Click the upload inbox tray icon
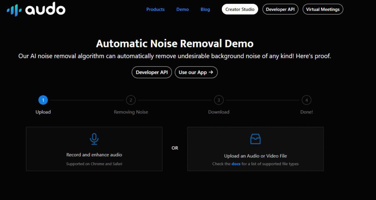The height and width of the screenshot is (200, 376). 255,139
